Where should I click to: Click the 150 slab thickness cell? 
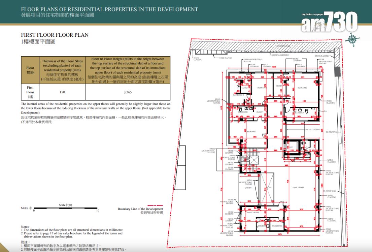[x=62, y=92]
